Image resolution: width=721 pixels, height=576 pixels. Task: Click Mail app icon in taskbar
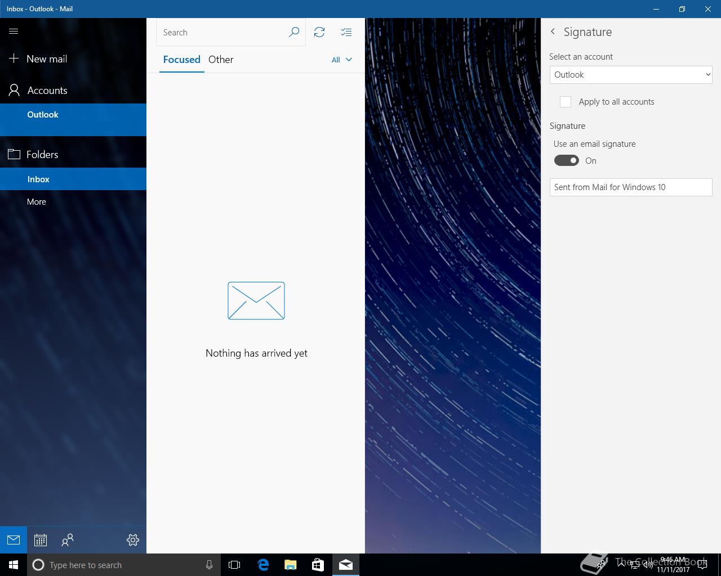[x=346, y=565]
